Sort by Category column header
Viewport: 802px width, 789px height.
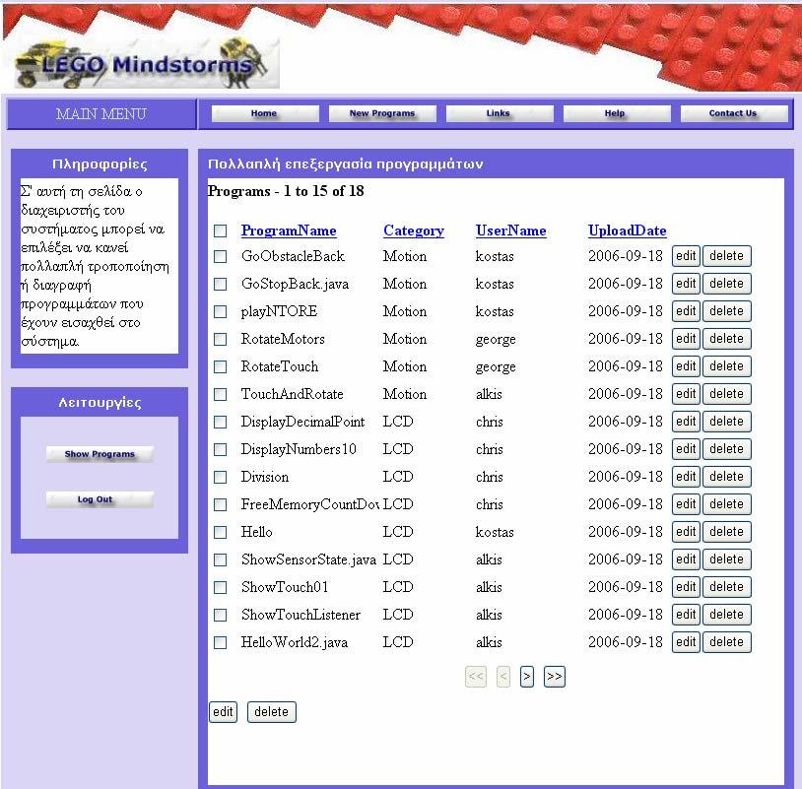414,230
